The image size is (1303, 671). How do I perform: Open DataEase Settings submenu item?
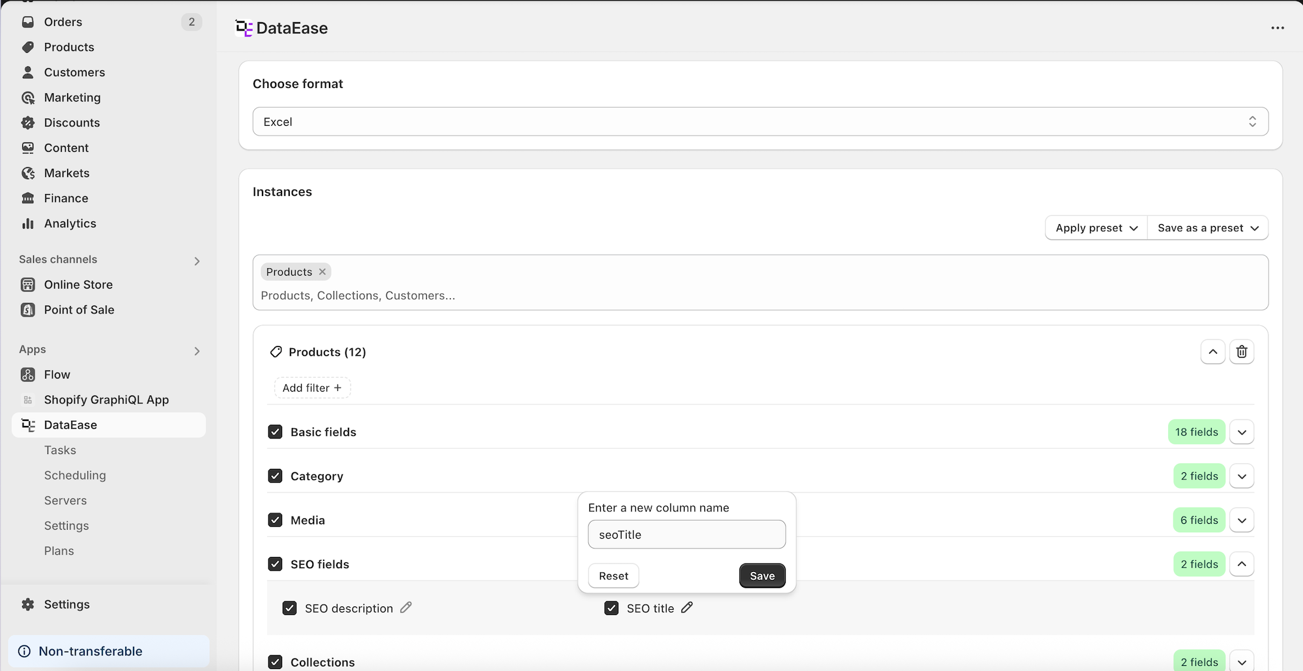(x=66, y=526)
